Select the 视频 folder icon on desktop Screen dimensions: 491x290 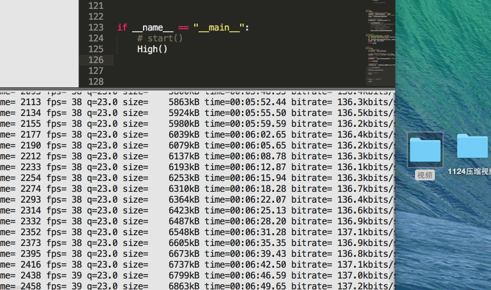[425, 150]
